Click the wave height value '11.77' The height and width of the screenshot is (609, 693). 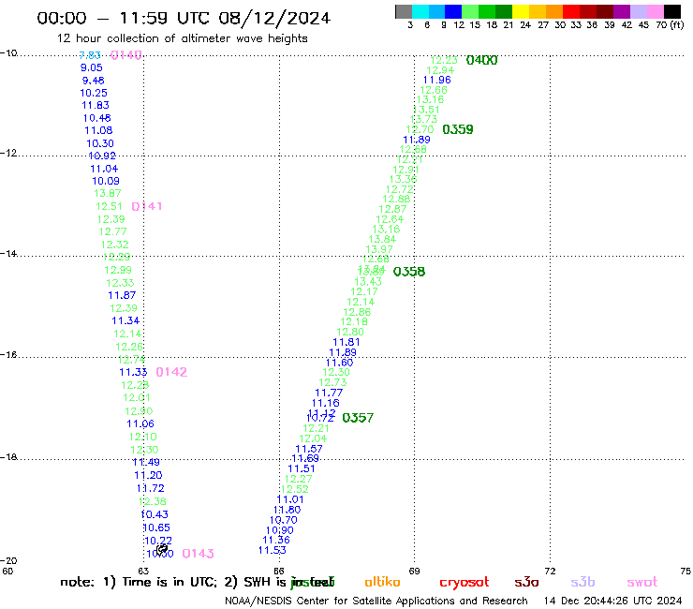329,393
